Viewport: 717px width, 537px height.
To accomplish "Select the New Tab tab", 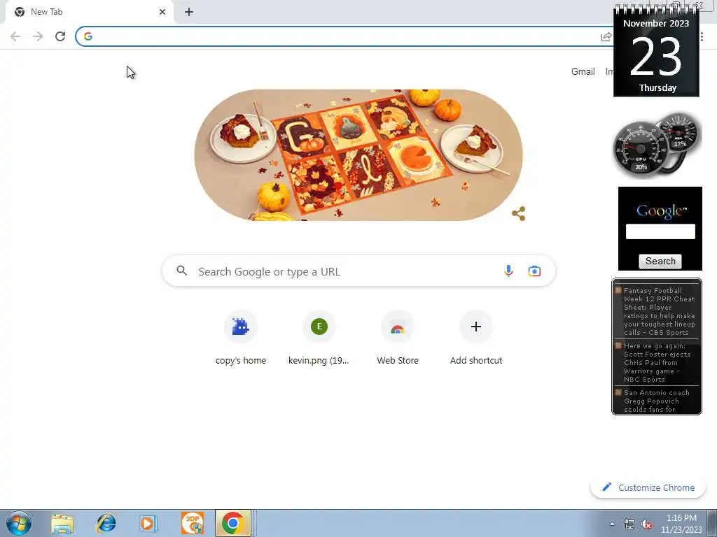I will (x=87, y=12).
